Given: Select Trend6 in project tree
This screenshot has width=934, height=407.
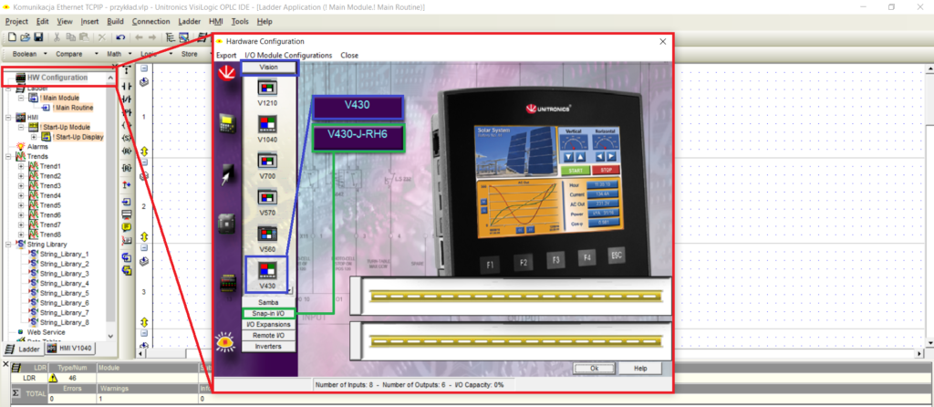Looking at the screenshot, I should [x=50, y=214].
